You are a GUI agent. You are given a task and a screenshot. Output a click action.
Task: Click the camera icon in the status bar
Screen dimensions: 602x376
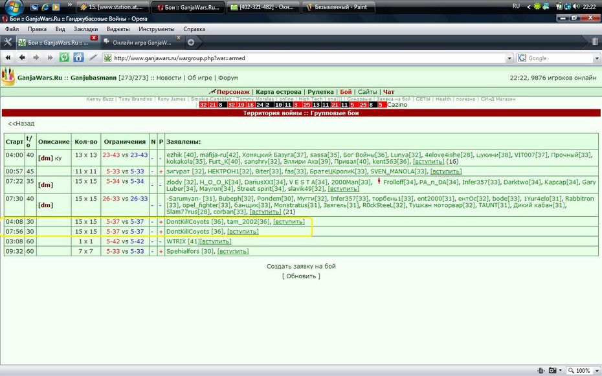[x=552, y=370]
